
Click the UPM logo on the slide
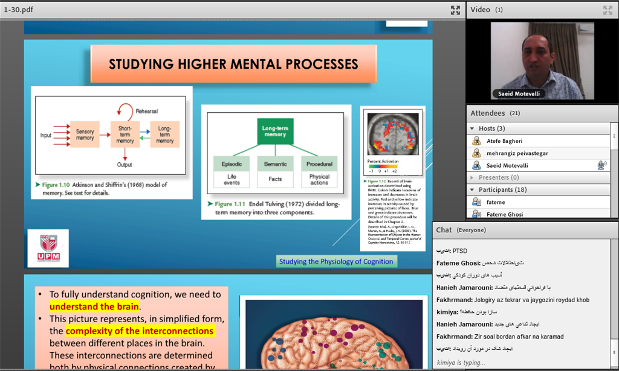[48, 249]
